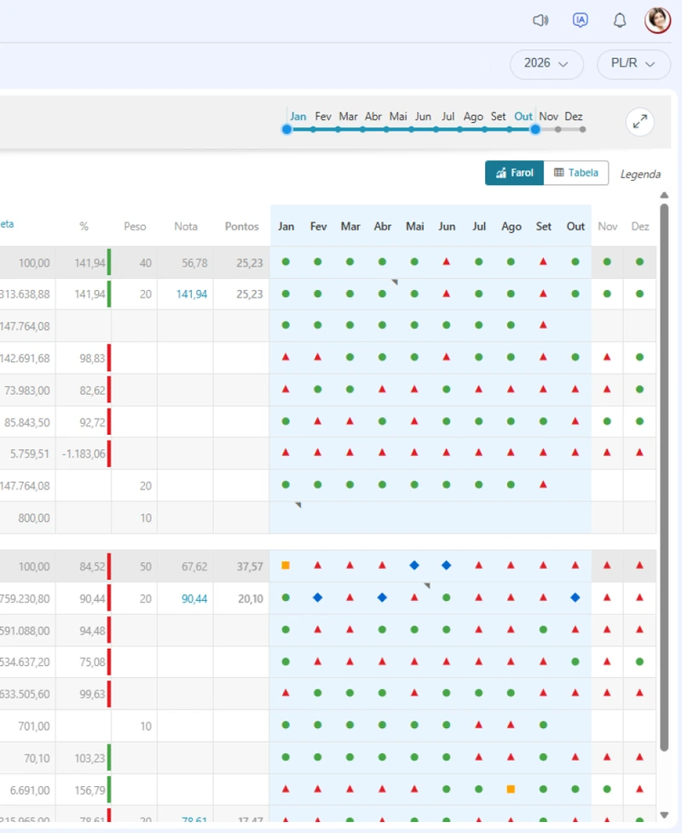The height and width of the screenshot is (833, 682).
Task: Click the red triangle in Set of the Peso 40 row
Action: point(543,262)
